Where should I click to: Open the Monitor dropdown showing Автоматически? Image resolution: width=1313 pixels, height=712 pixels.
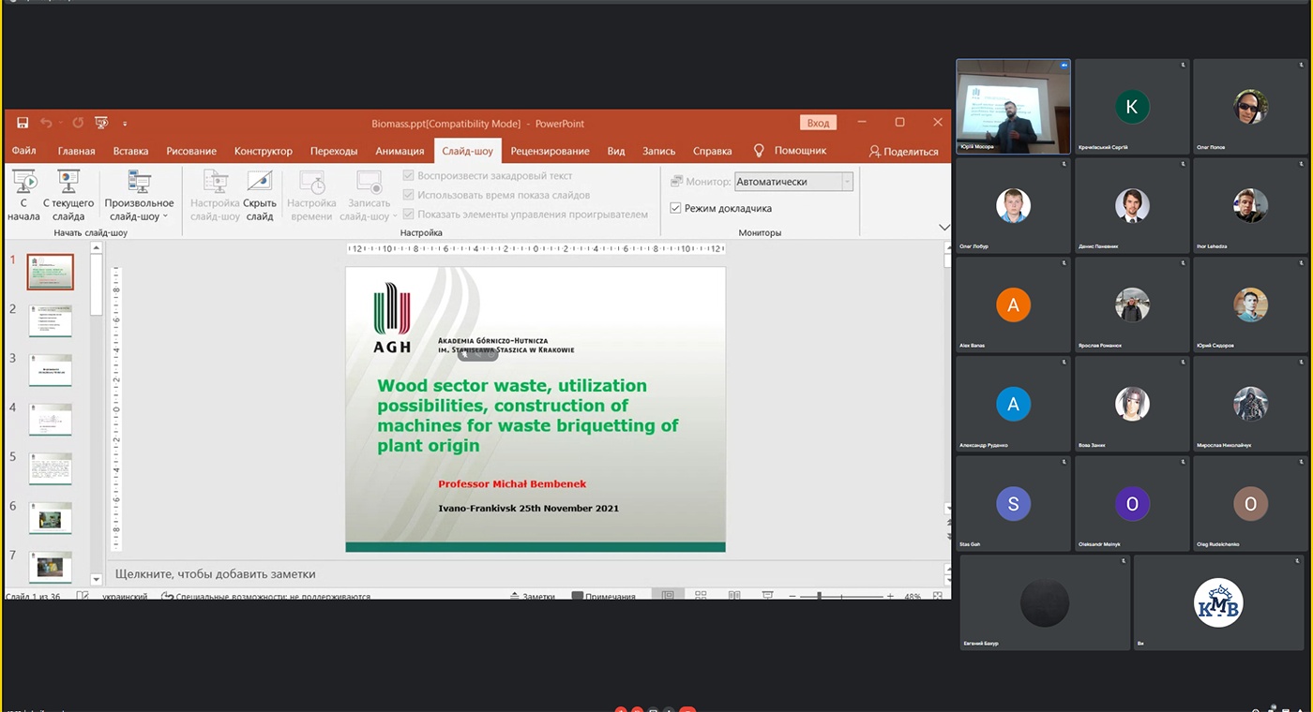793,182
